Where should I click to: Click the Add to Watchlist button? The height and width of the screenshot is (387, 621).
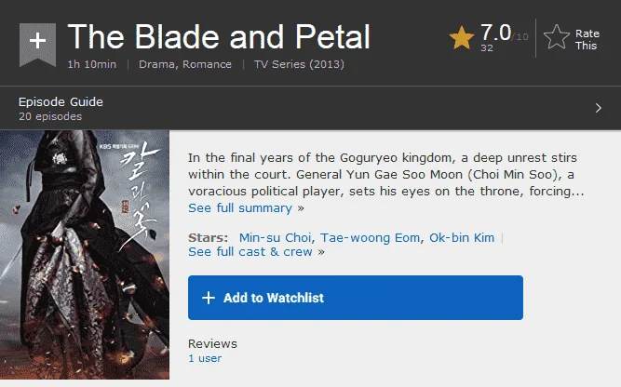point(356,298)
